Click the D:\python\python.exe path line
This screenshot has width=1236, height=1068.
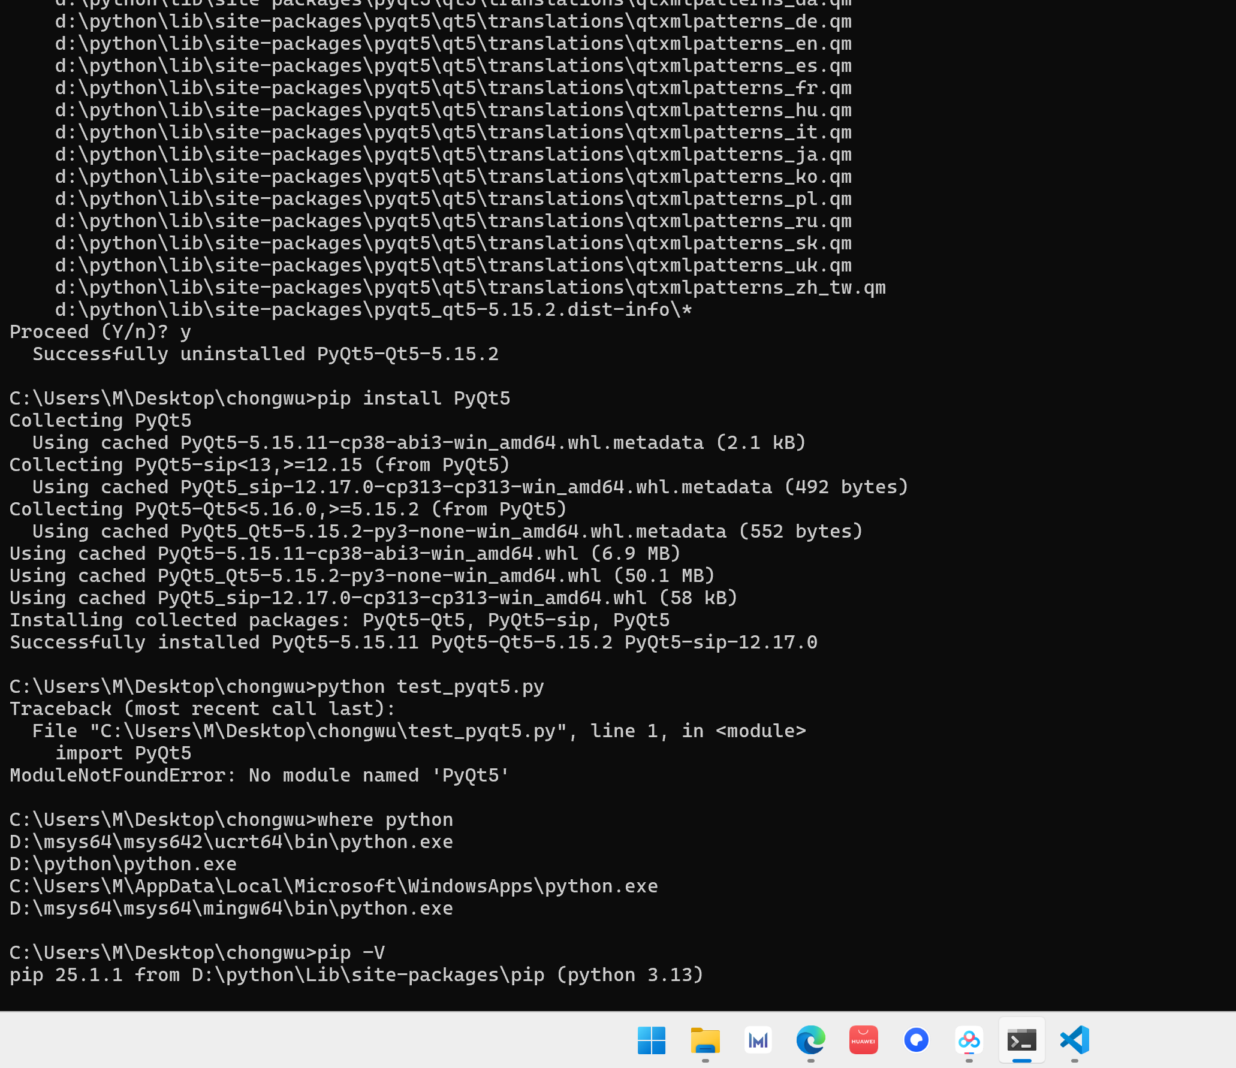(x=123, y=864)
